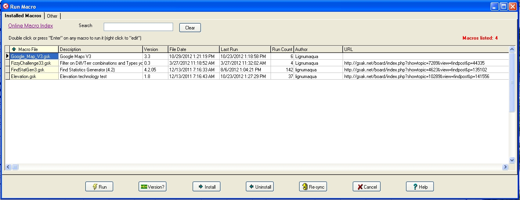The image size is (520, 200).
Task: Close the Run Macro window
Action: pos(513,6)
